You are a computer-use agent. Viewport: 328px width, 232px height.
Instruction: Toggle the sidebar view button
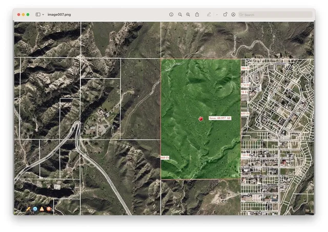pos(37,14)
